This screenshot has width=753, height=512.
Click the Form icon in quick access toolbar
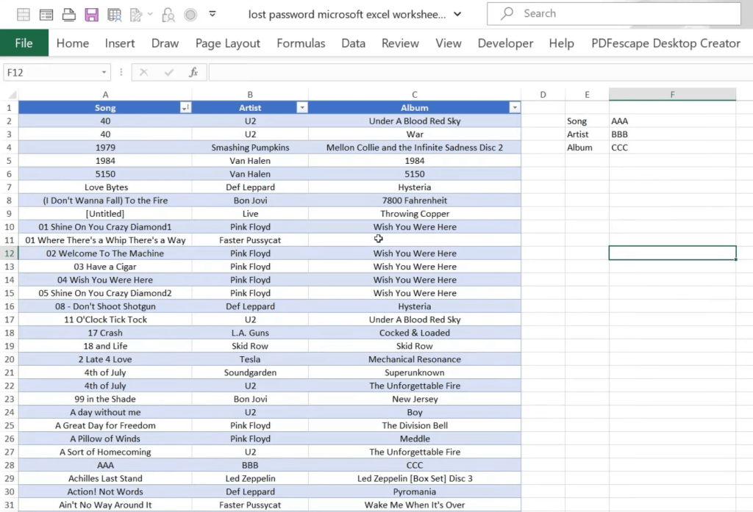pos(46,15)
